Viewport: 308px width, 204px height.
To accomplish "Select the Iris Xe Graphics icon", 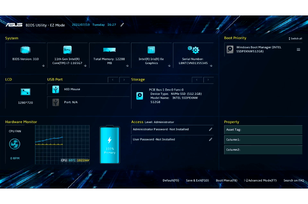I will pyautogui.click(x=151, y=50).
